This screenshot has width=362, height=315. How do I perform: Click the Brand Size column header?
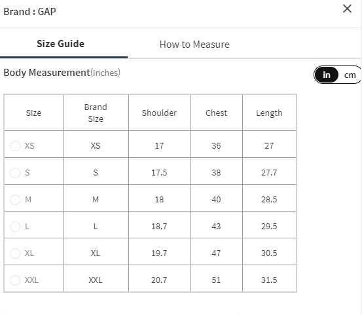(x=96, y=113)
